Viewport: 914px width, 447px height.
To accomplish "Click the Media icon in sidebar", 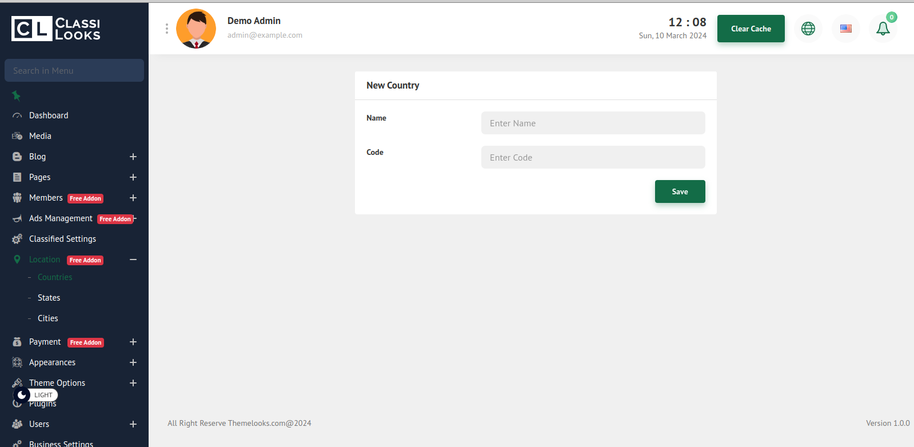I will 17,136.
